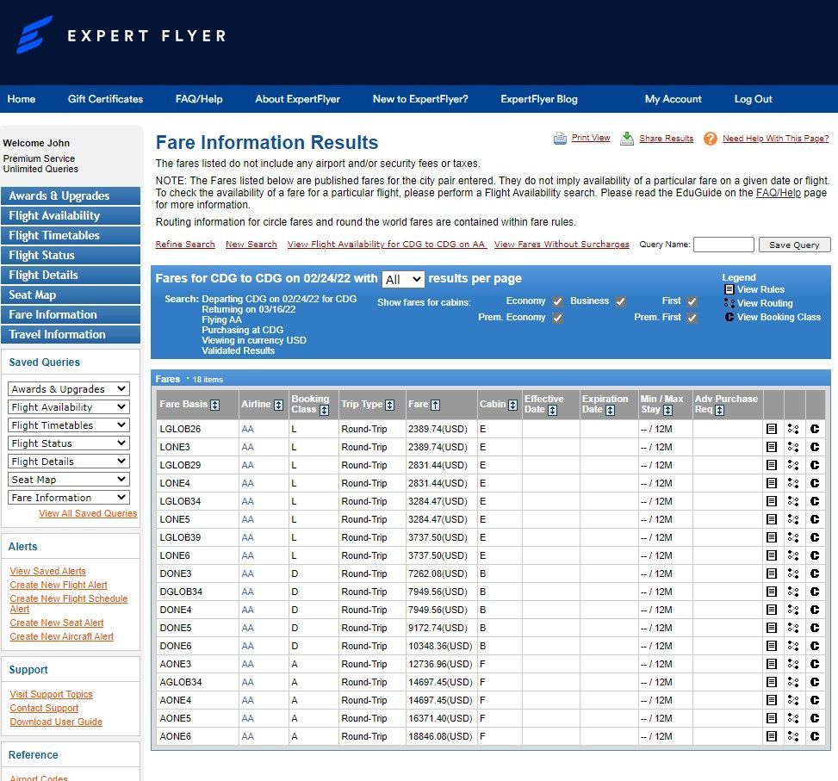The width and height of the screenshot is (838, 781).
Task: Uncheck the Business cabin checkbox
Action: tap(620, 301)
